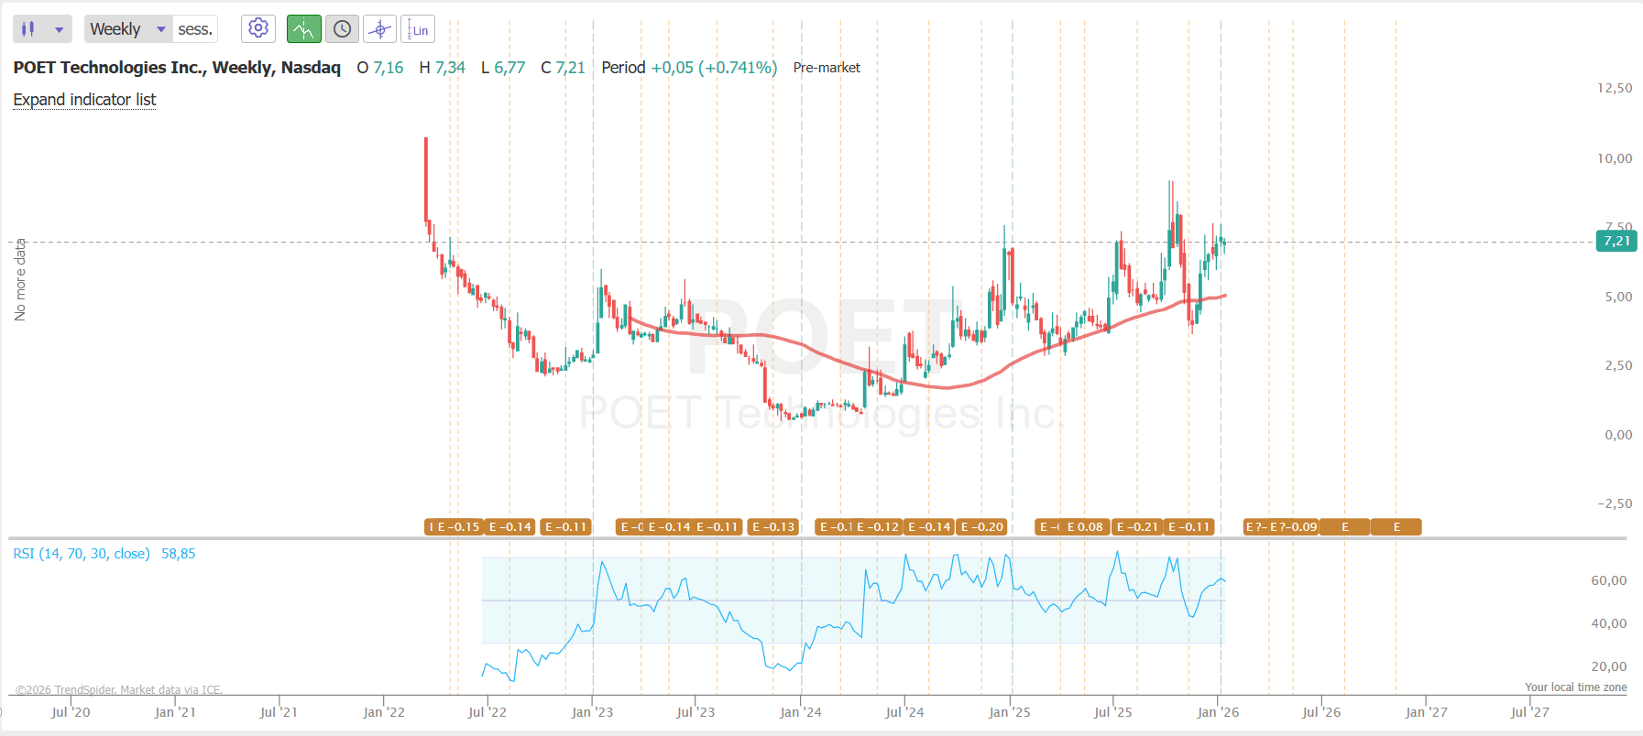The width and height of the screenshot is (1643, 736).
Task: Click the E ?-0.09 estimated earnings marker
Action: coord(1294,527)
